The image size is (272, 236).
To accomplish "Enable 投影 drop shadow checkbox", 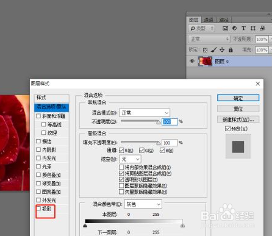I will [38, 209].
